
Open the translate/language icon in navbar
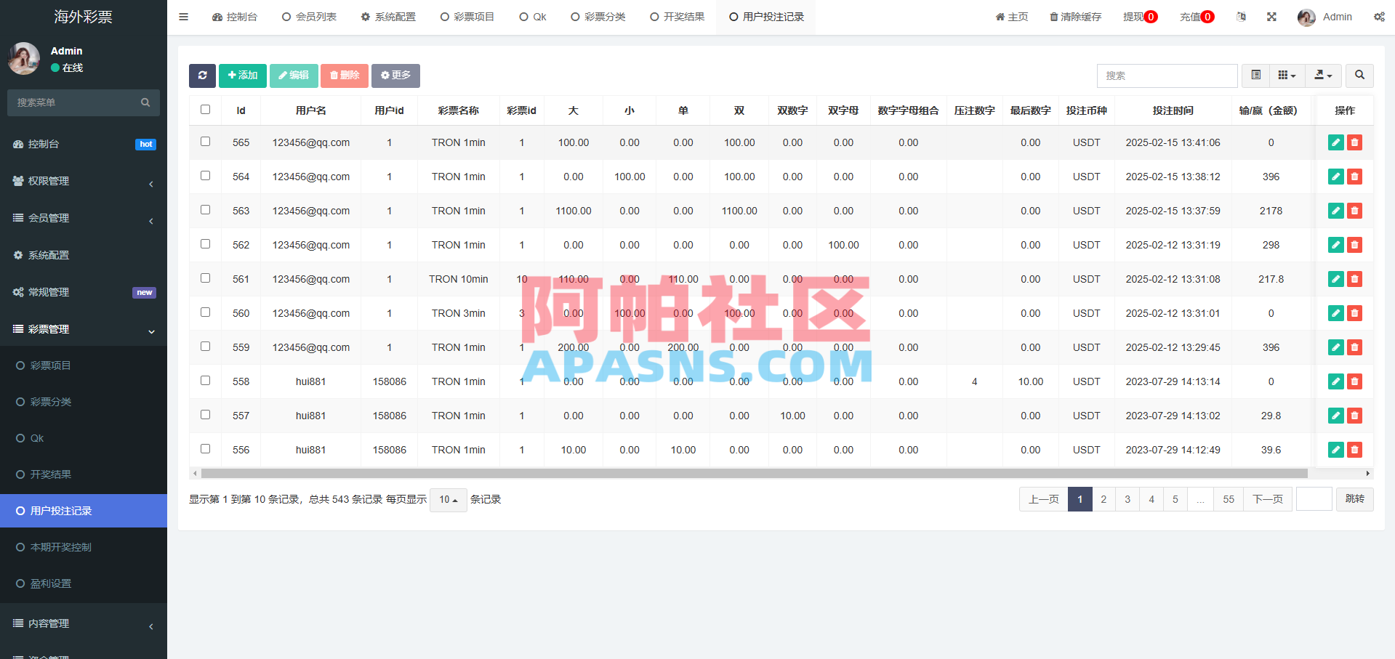(1241, 16)
